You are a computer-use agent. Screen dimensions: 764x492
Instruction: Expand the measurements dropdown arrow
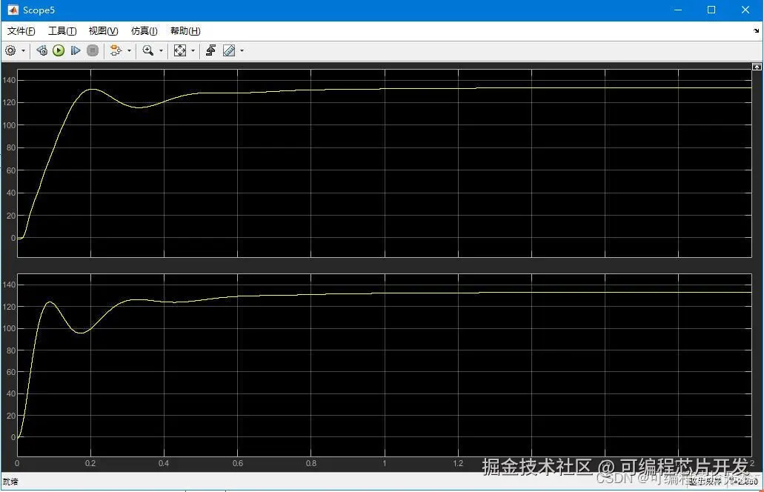(x=242, y=50)
